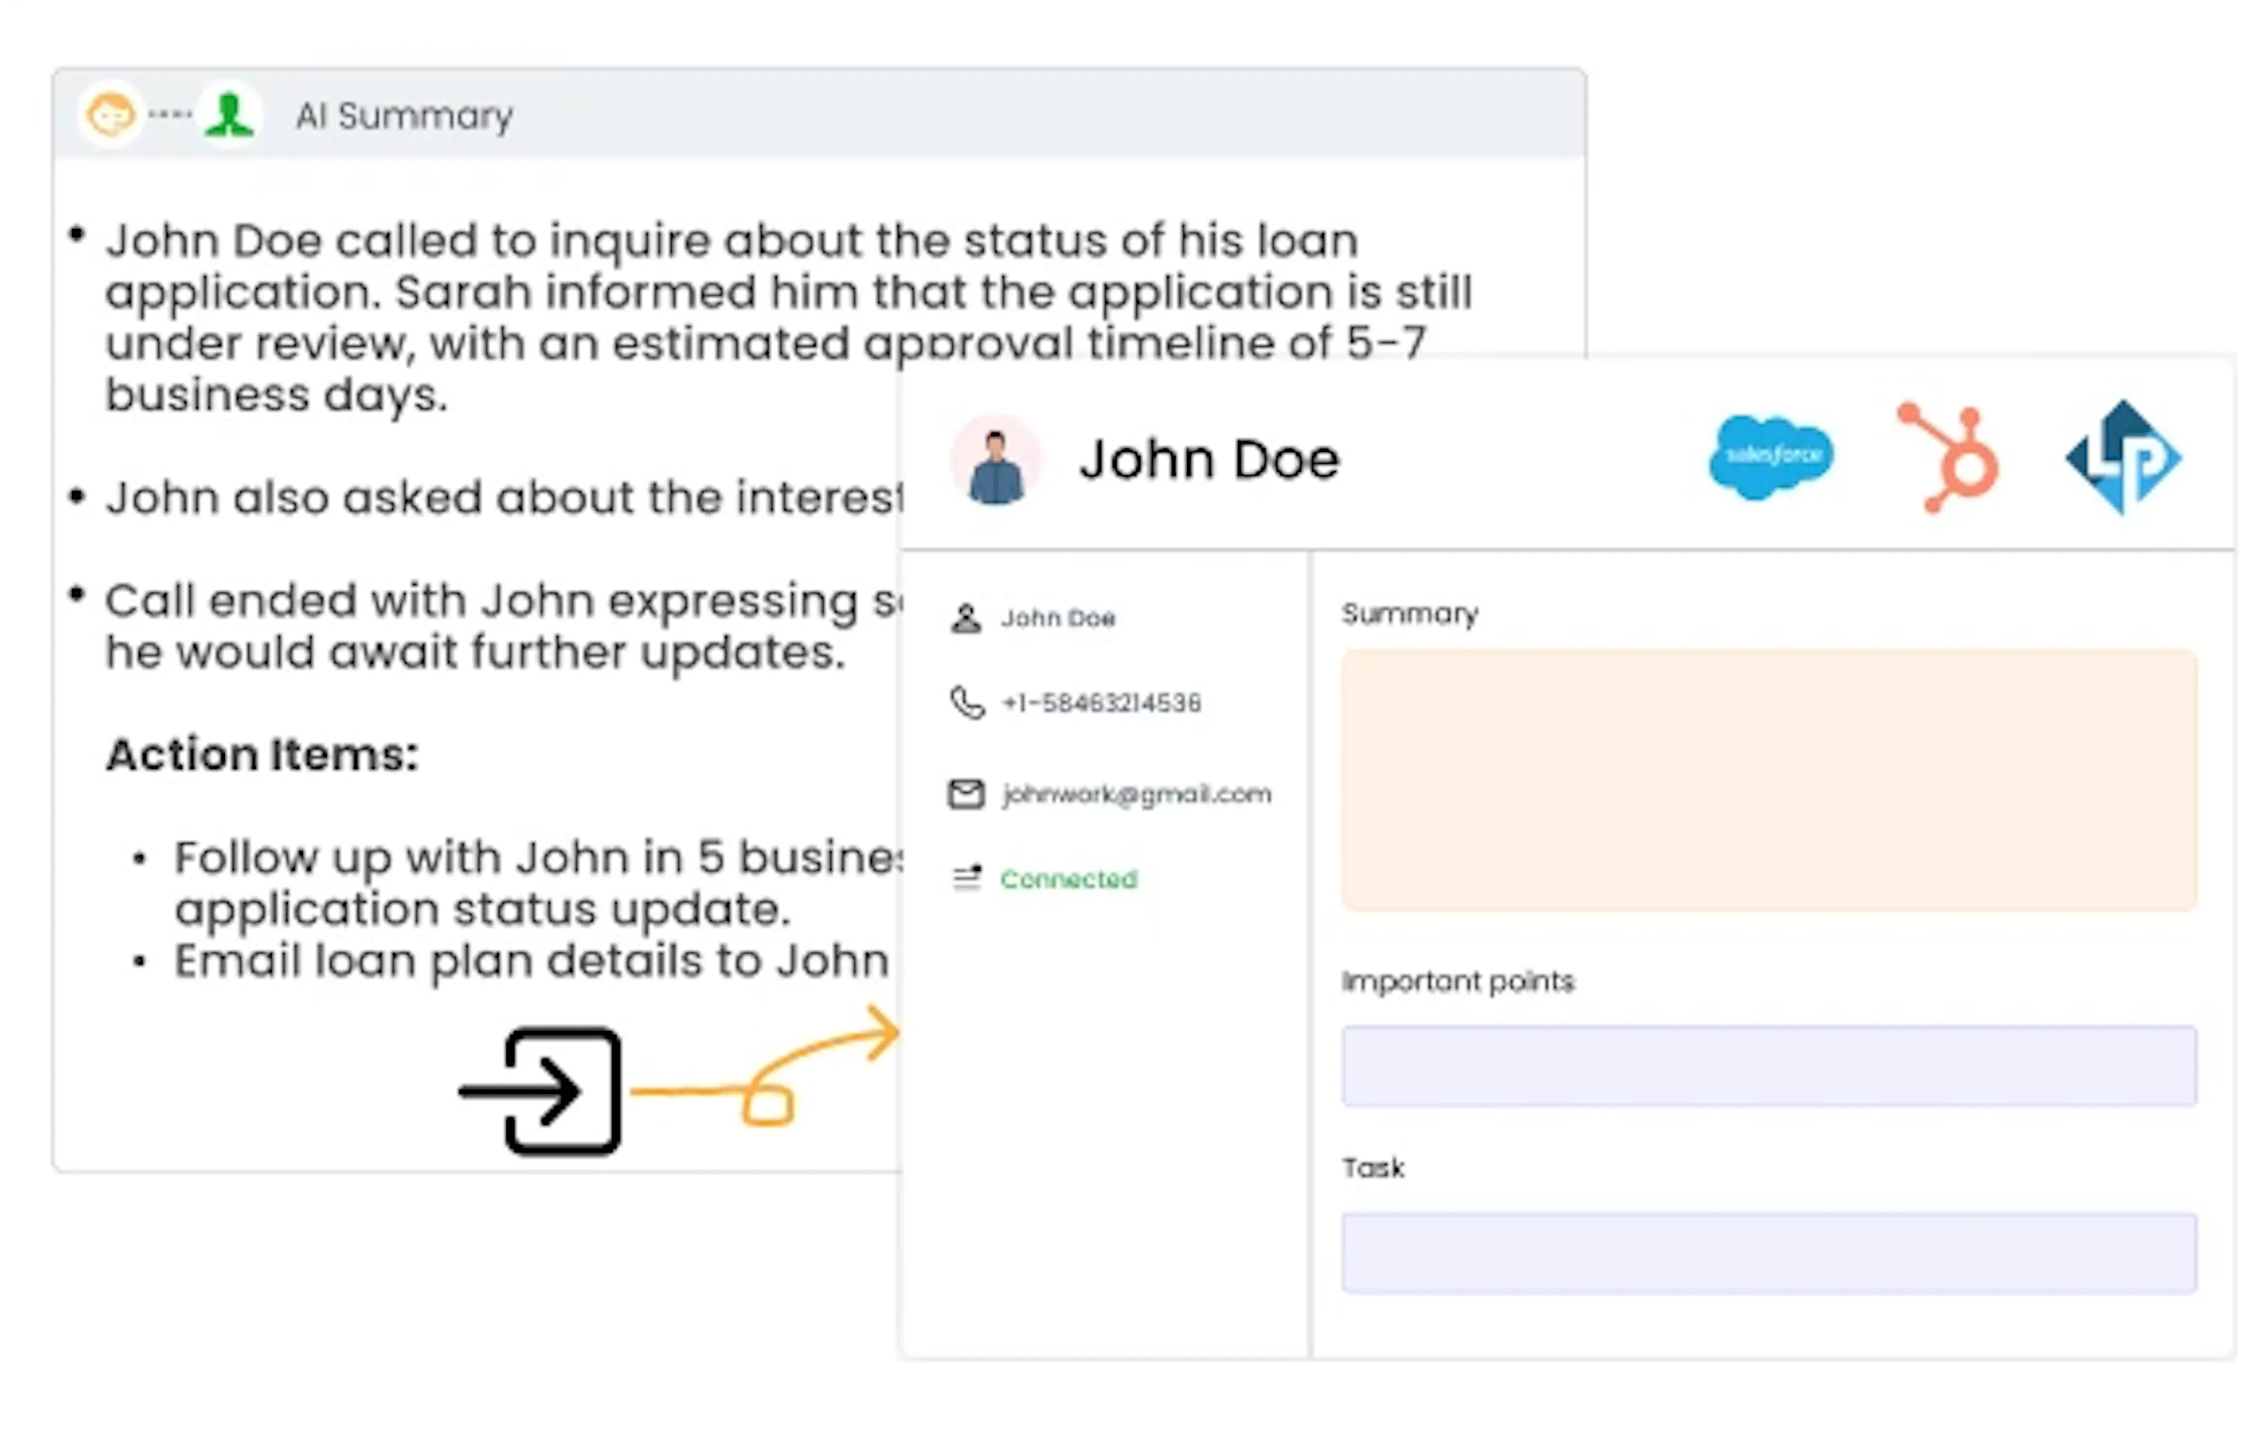
Task: Click the large John Doe contact name
Action: pyautogui.click(x=1210, y=459)
